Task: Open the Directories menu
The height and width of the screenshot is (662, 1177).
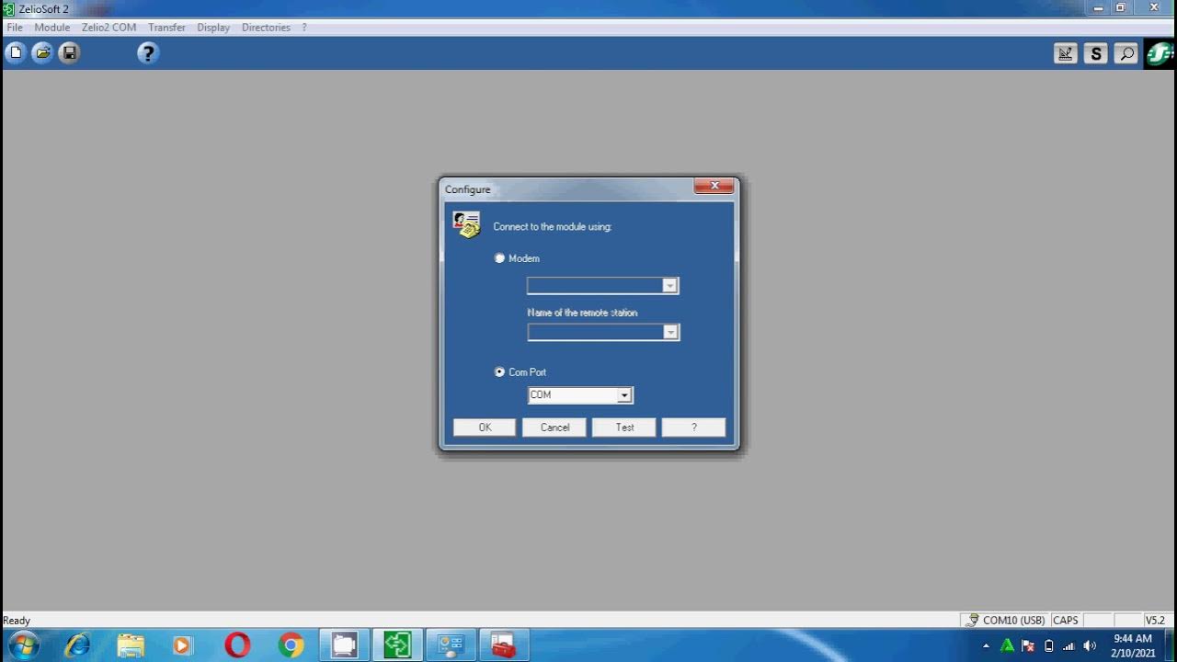Action: [266, 28]
